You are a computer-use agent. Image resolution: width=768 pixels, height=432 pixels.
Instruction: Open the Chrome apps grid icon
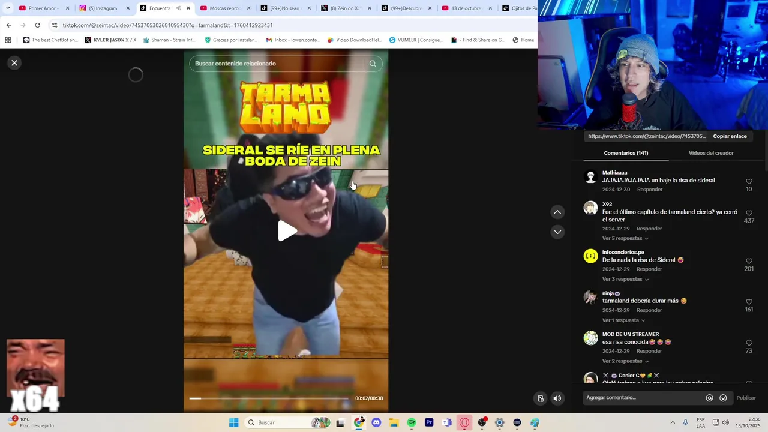[8, 40]
